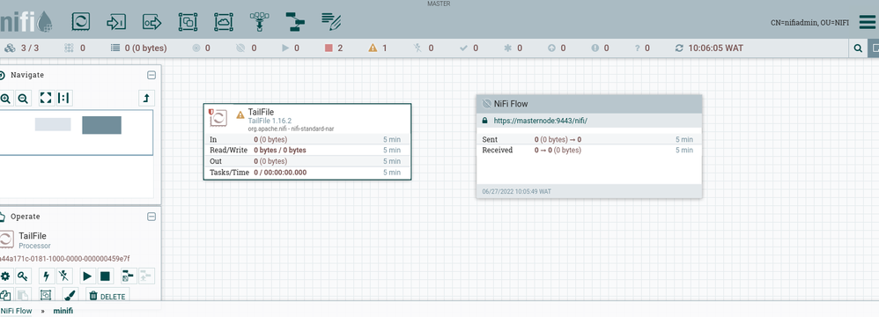Select the Funnel toolbar icon
Screen dimensions: 879x317
coord(259,22)
